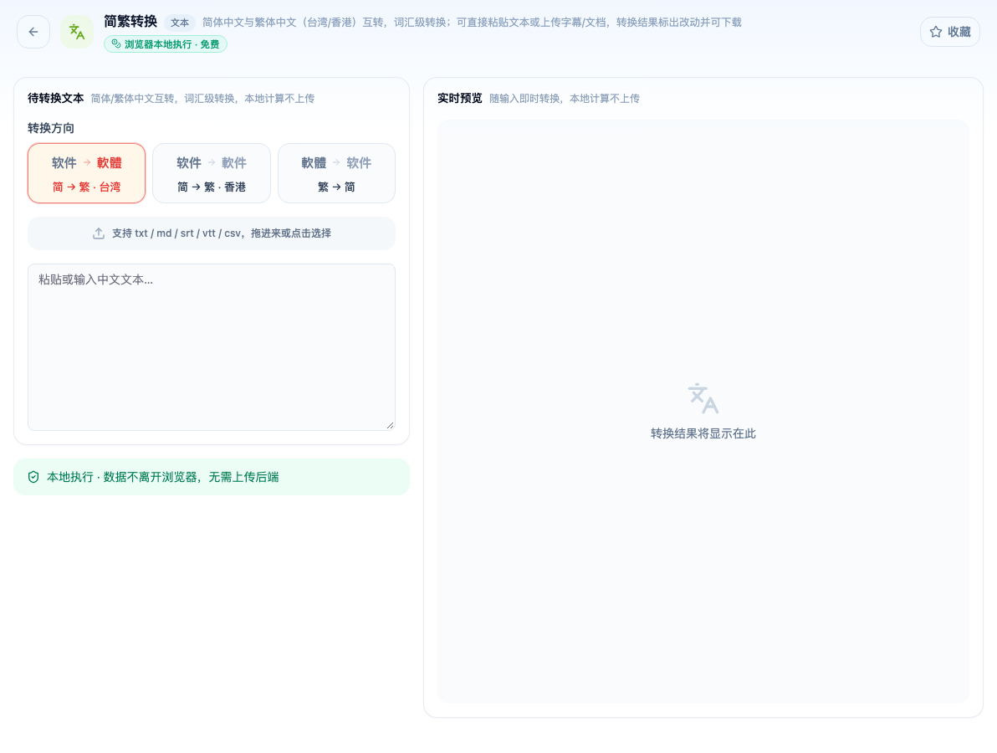Screen dimensions: 997x753
Task: Click the icon in 浏览器本地执行 badge
Action: tap(115, 44)
